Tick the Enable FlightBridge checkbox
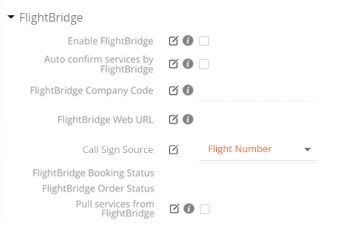354x225 pixels. click(x=204, y=41)
